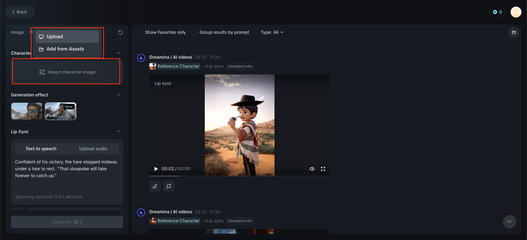The width and height of the screenshot is (527, 240).
Task: Seek the video progress bar
Action: tap(239, 176)
